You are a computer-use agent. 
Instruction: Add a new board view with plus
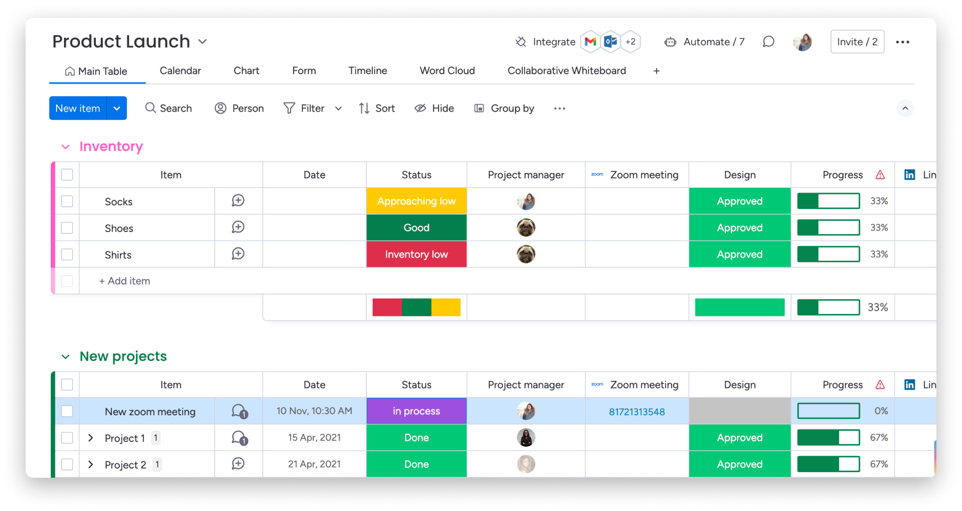click(x=657, y=71)
